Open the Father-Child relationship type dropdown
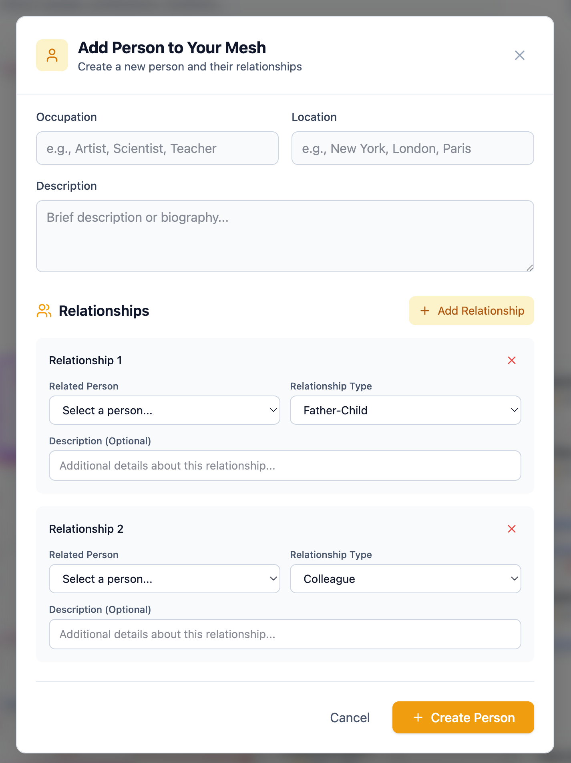Viewport: 571px width, 763px height. click(406, 410)
